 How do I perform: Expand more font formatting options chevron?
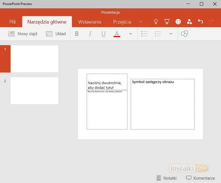(131, 34)
